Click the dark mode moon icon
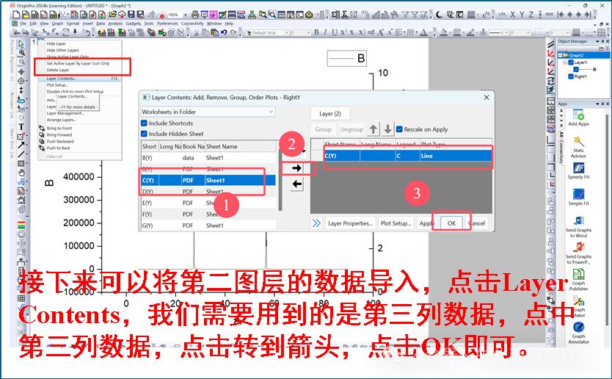Screen dimensions: 612x379 tap(439, 15)
